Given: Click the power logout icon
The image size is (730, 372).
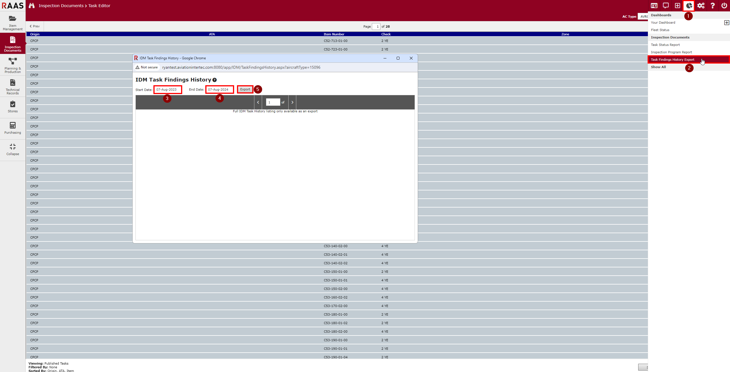Looking at the screenshot, I should click(x=724, y=6).
